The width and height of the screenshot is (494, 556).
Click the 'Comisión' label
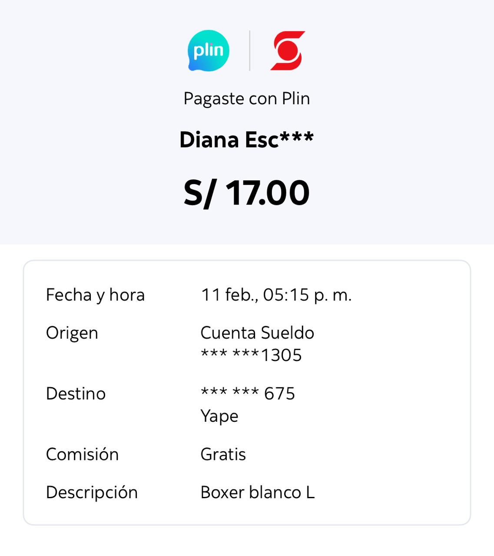(82, 454)
